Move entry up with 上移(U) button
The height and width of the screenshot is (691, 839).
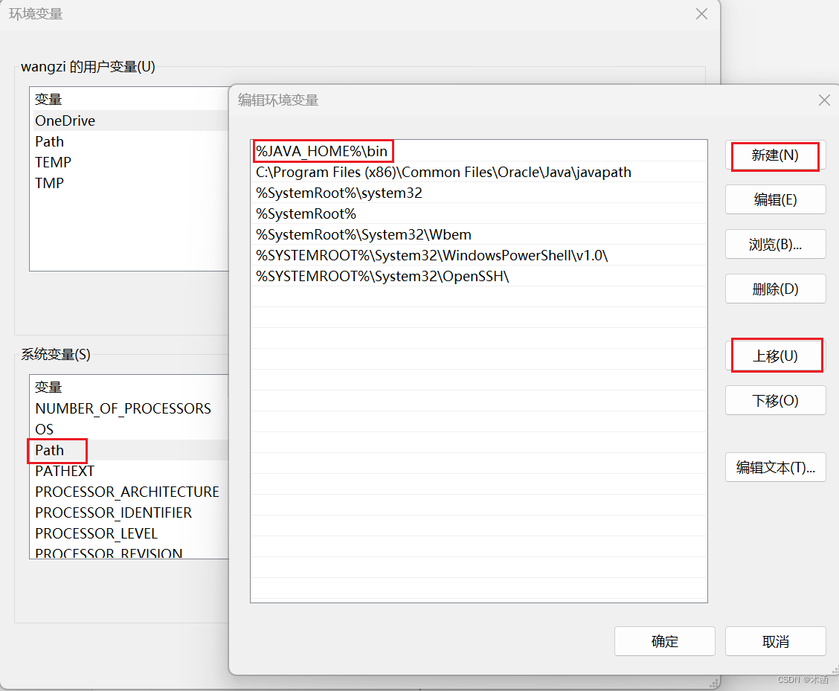[775, 356]
